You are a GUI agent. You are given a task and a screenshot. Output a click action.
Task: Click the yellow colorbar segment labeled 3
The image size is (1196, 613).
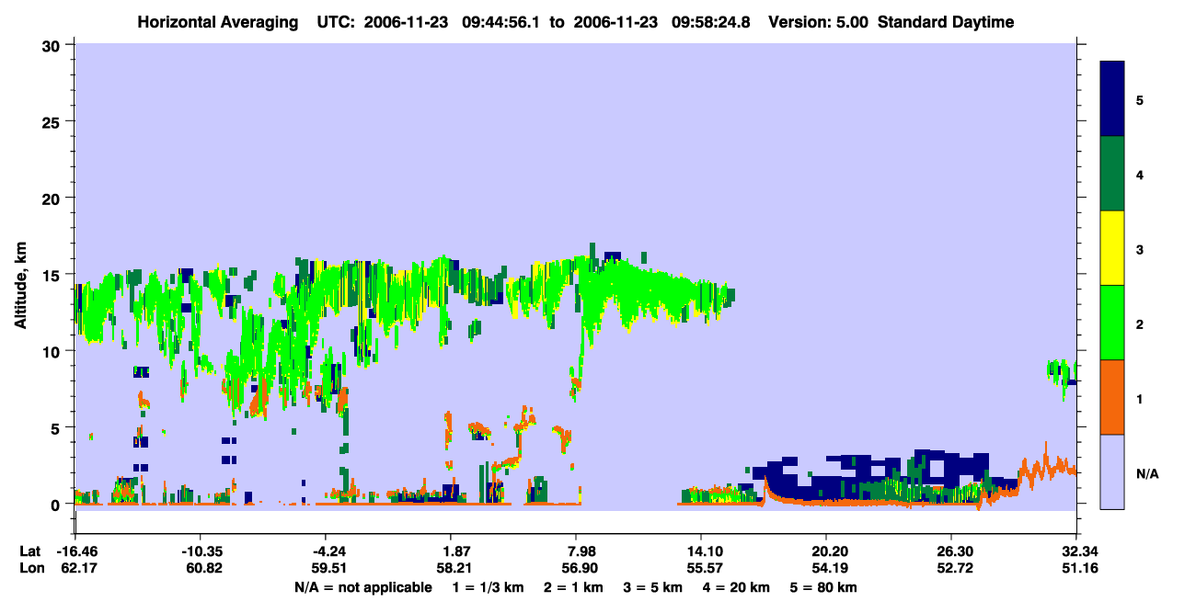click(x=1112, y=248)
